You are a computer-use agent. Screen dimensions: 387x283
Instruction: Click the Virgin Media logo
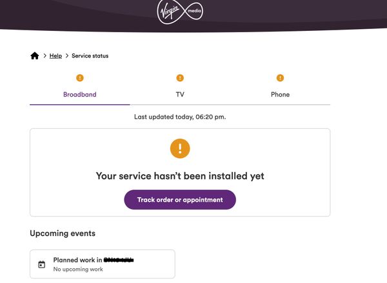pos(180,12)
